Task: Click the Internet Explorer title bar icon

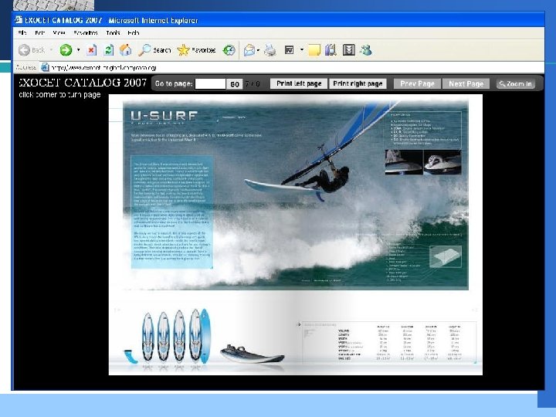Action: coord(19,20)
